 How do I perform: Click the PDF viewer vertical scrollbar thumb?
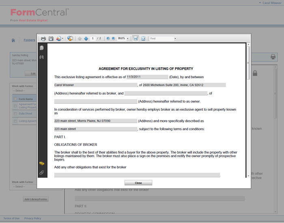click(x=248, y=62)
